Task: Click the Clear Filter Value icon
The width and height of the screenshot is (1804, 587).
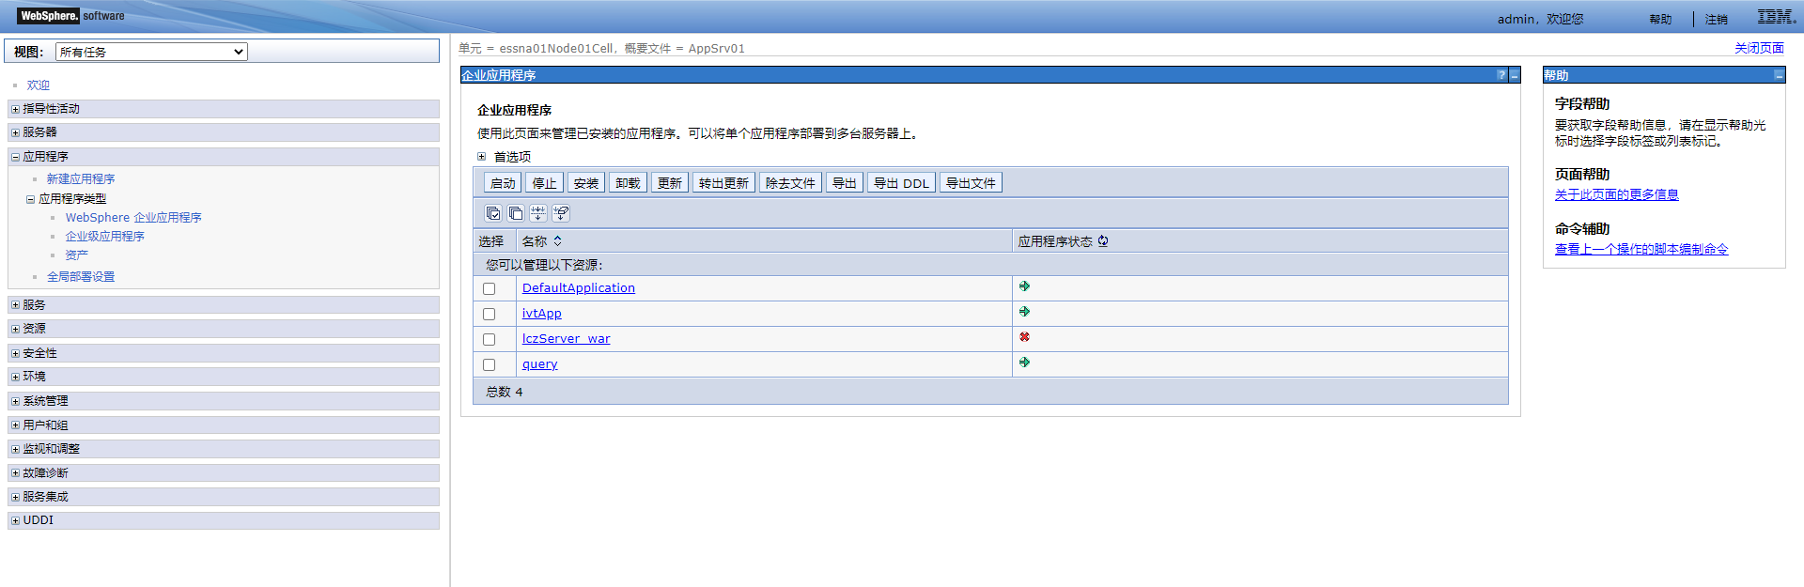Action: (561, 213)
